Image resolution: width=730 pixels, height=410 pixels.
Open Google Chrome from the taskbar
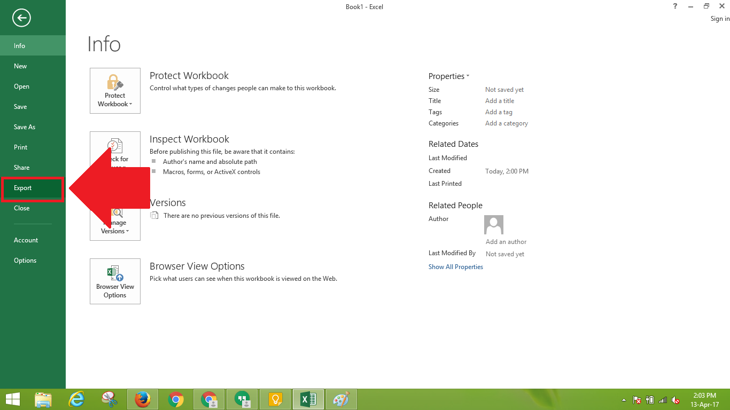176,399
